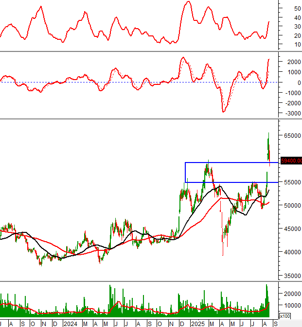
Task: Click the 50000 price axis label
Action: click(x=292, y=205)
